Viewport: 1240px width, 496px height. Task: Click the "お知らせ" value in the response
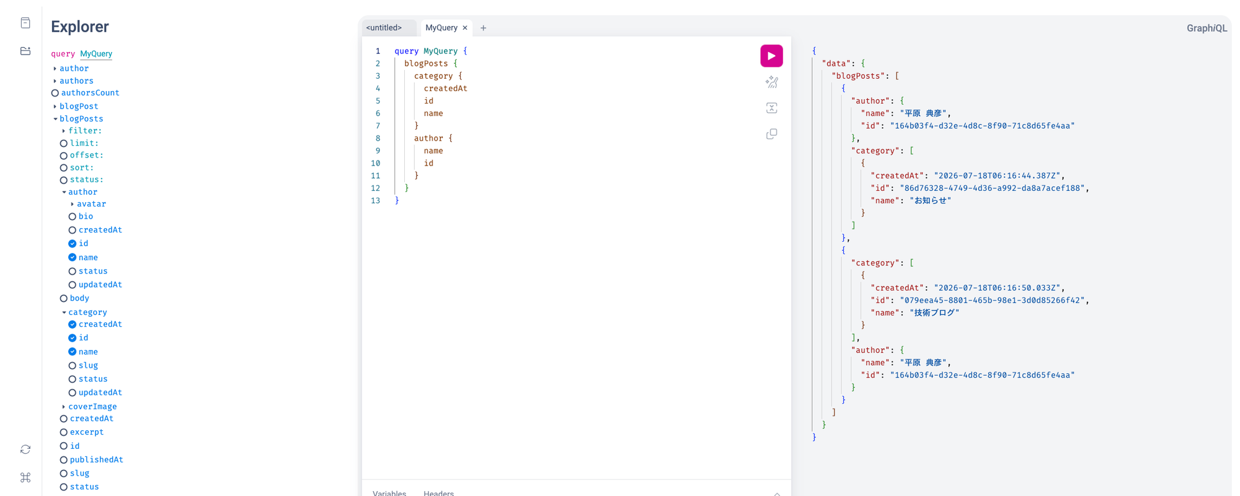coord(930,201)
